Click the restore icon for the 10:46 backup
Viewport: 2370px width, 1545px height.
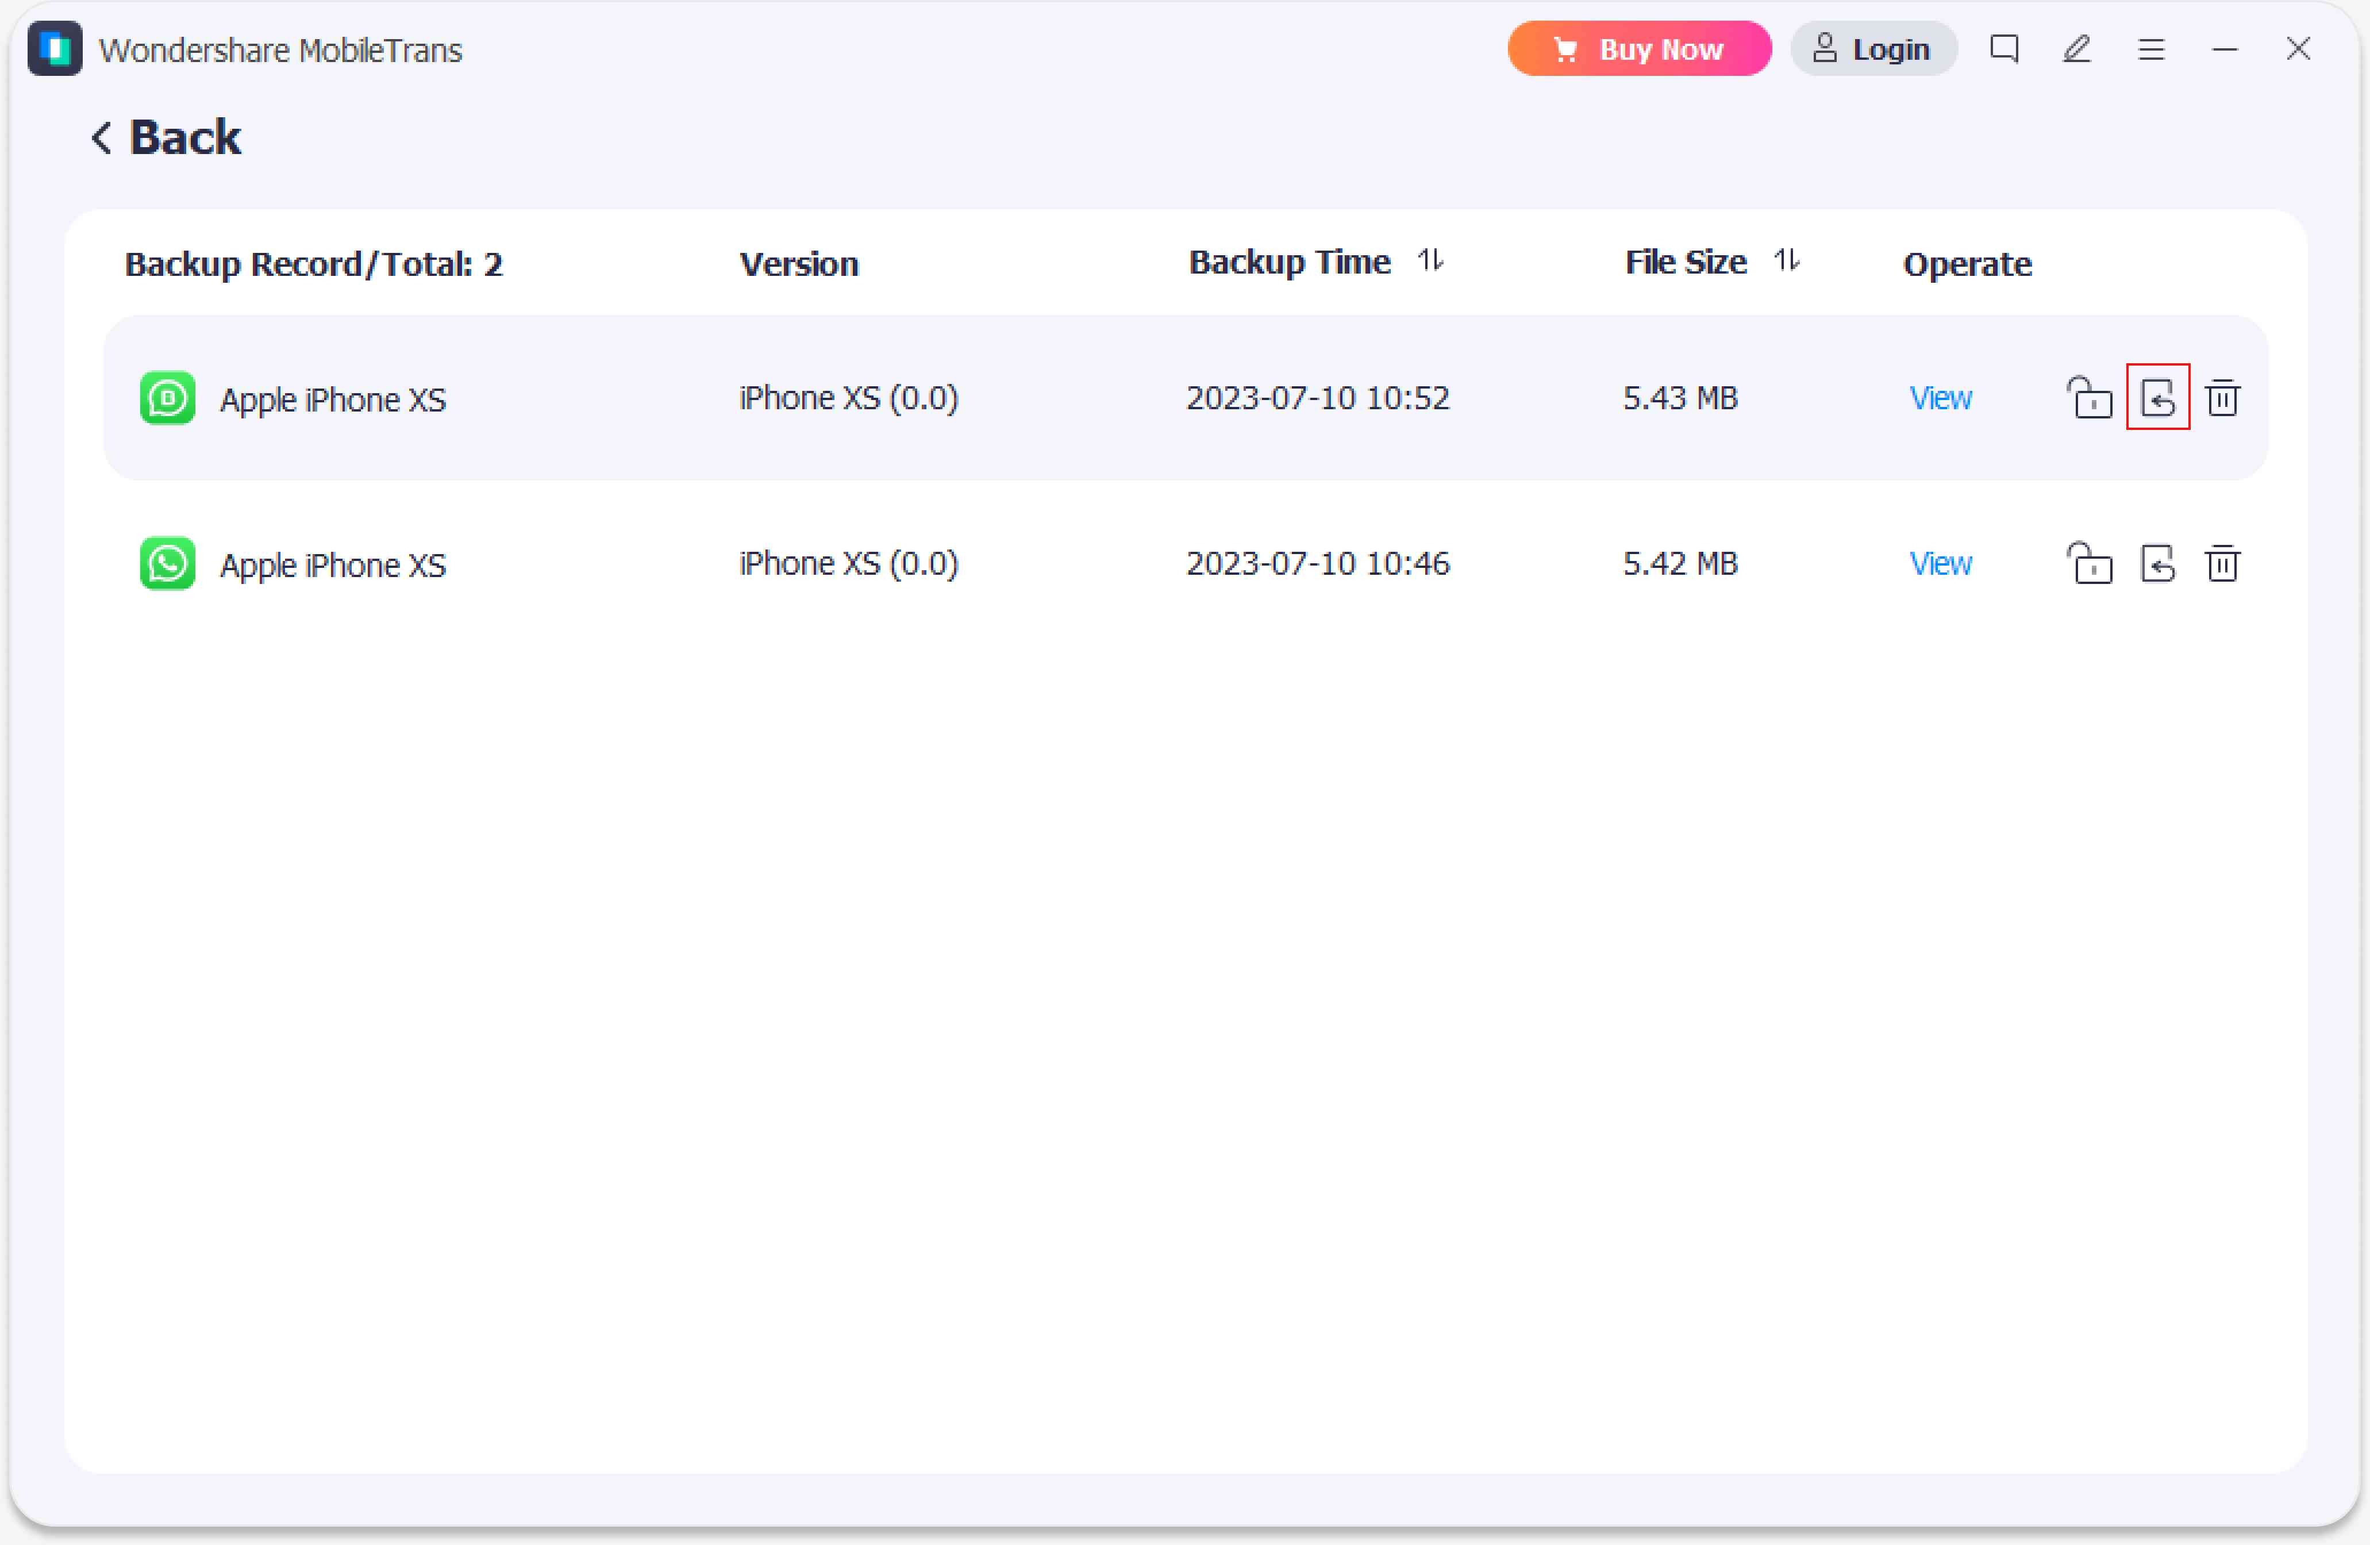[x=2158, y=563]
